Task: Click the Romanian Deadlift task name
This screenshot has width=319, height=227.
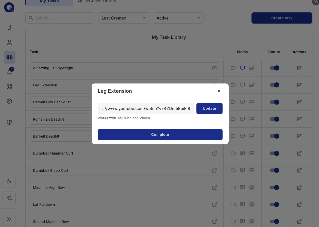Action: 48,119
